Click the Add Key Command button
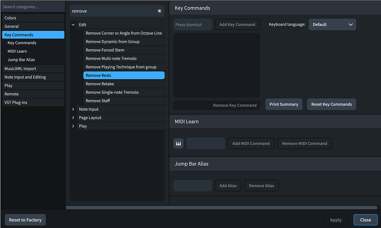This screenshot has height=228, width=381. click(x=237, y=24)
